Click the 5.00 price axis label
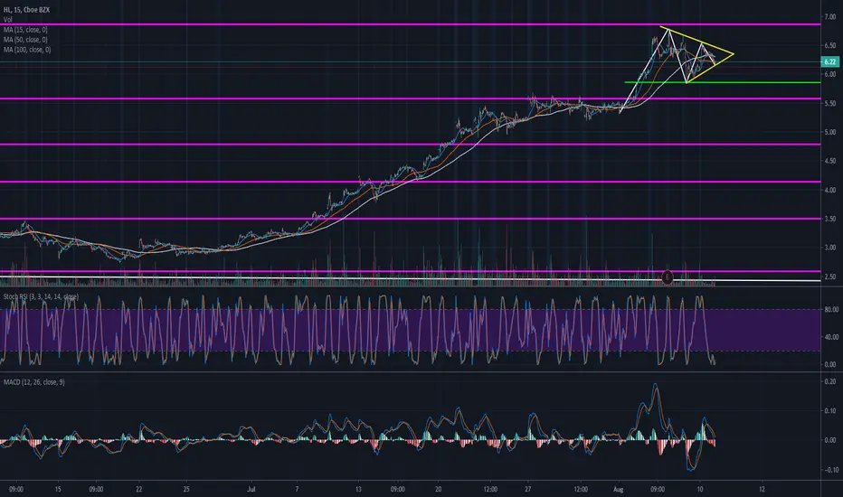Viewport: 843px width, 497px height. coord(830,132)
